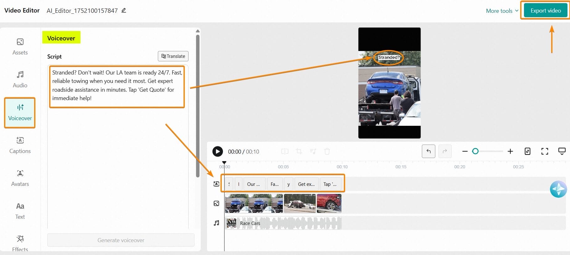Click the undo arrow button

428,151
